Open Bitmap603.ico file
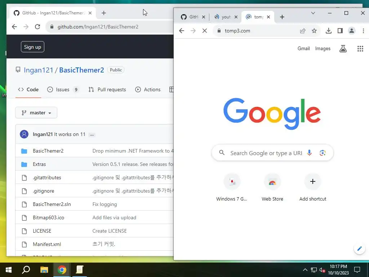 coord(48,217)
